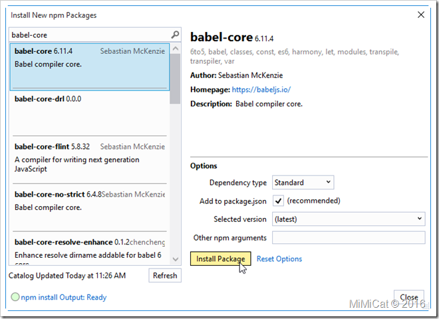Screen dimensions: 439x319
Task: Select babel-core 6.11.4 in results
Action: coord(90,67)
